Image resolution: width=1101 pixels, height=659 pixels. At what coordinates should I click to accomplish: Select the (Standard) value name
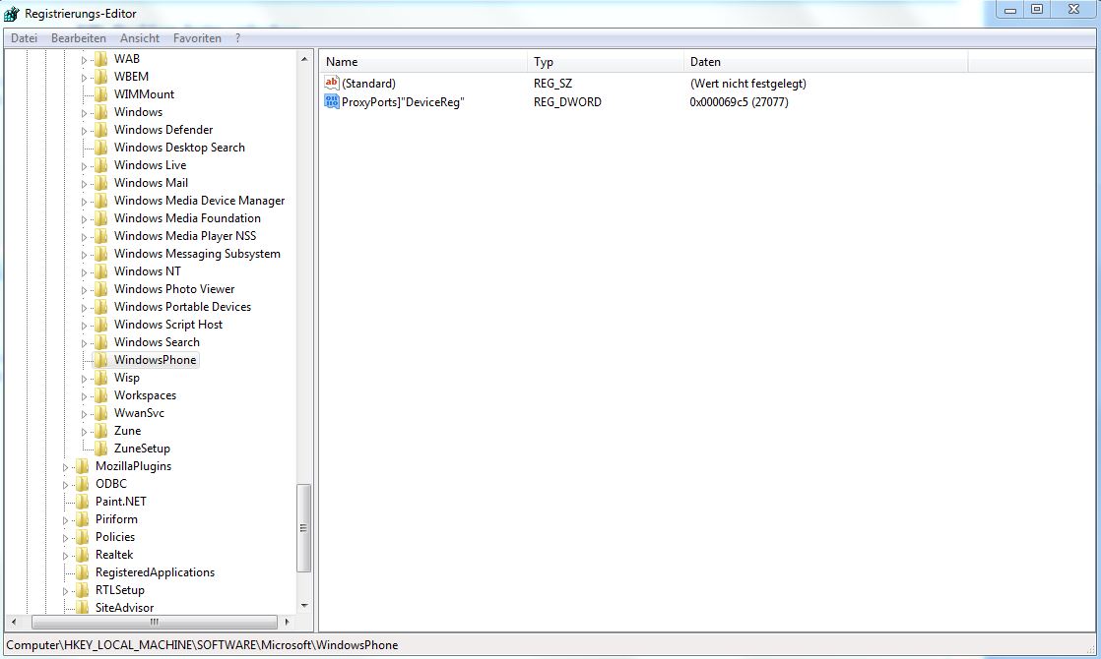pos(368,84)
